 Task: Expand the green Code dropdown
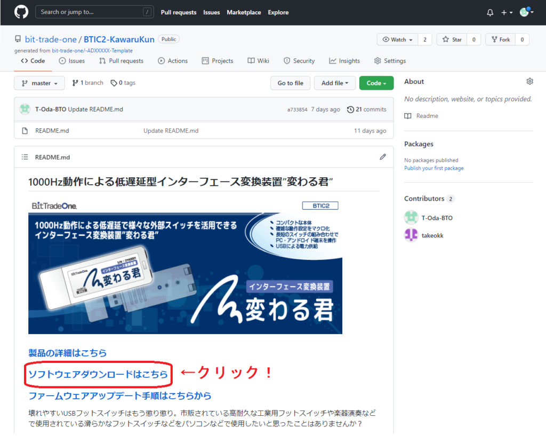[376, 83]
